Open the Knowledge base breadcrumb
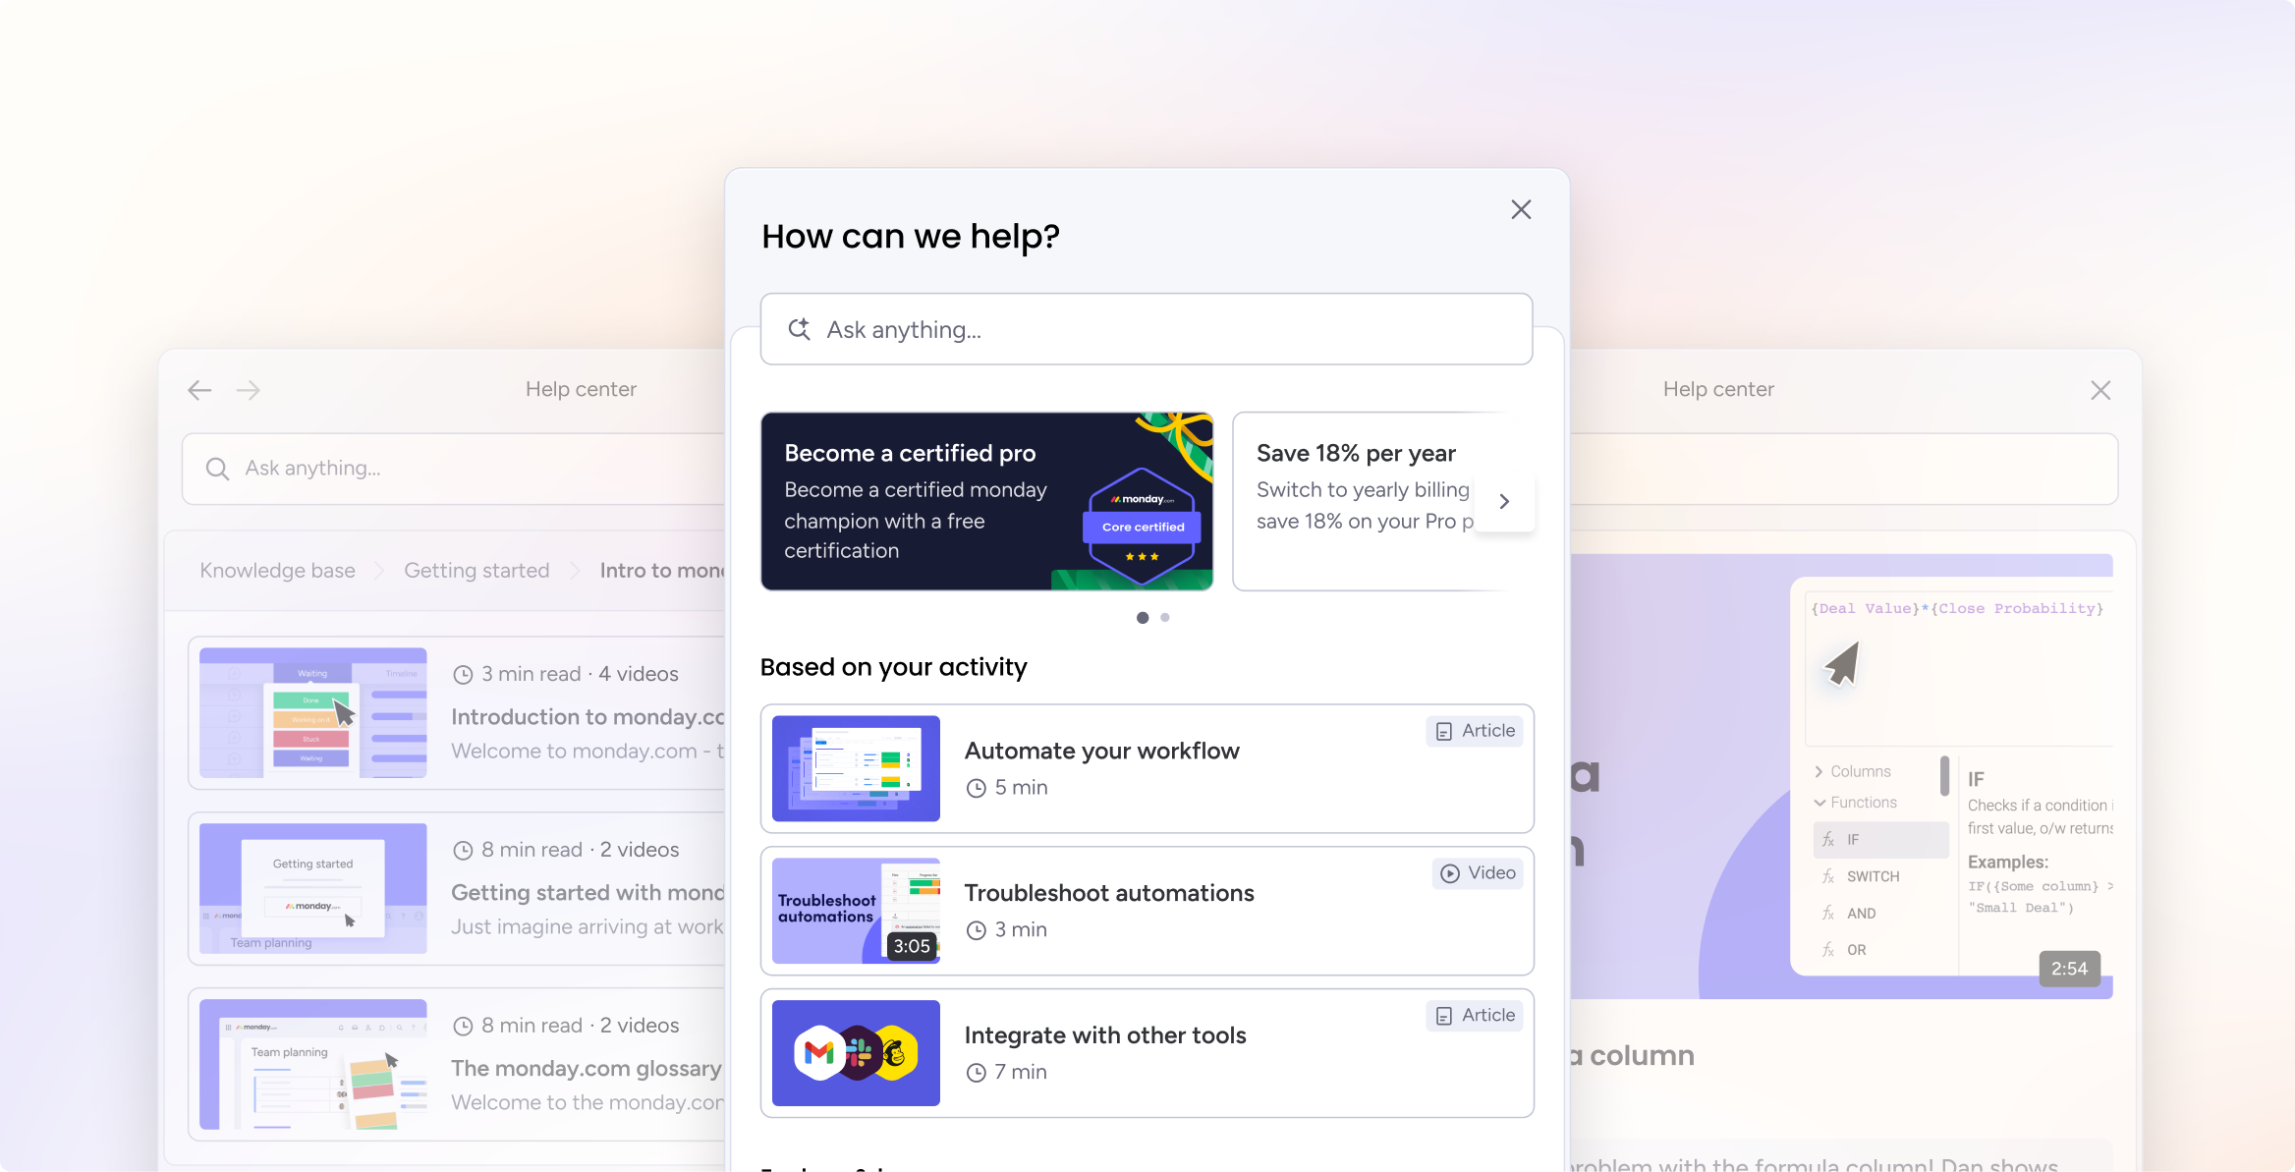 pos(277,571)
